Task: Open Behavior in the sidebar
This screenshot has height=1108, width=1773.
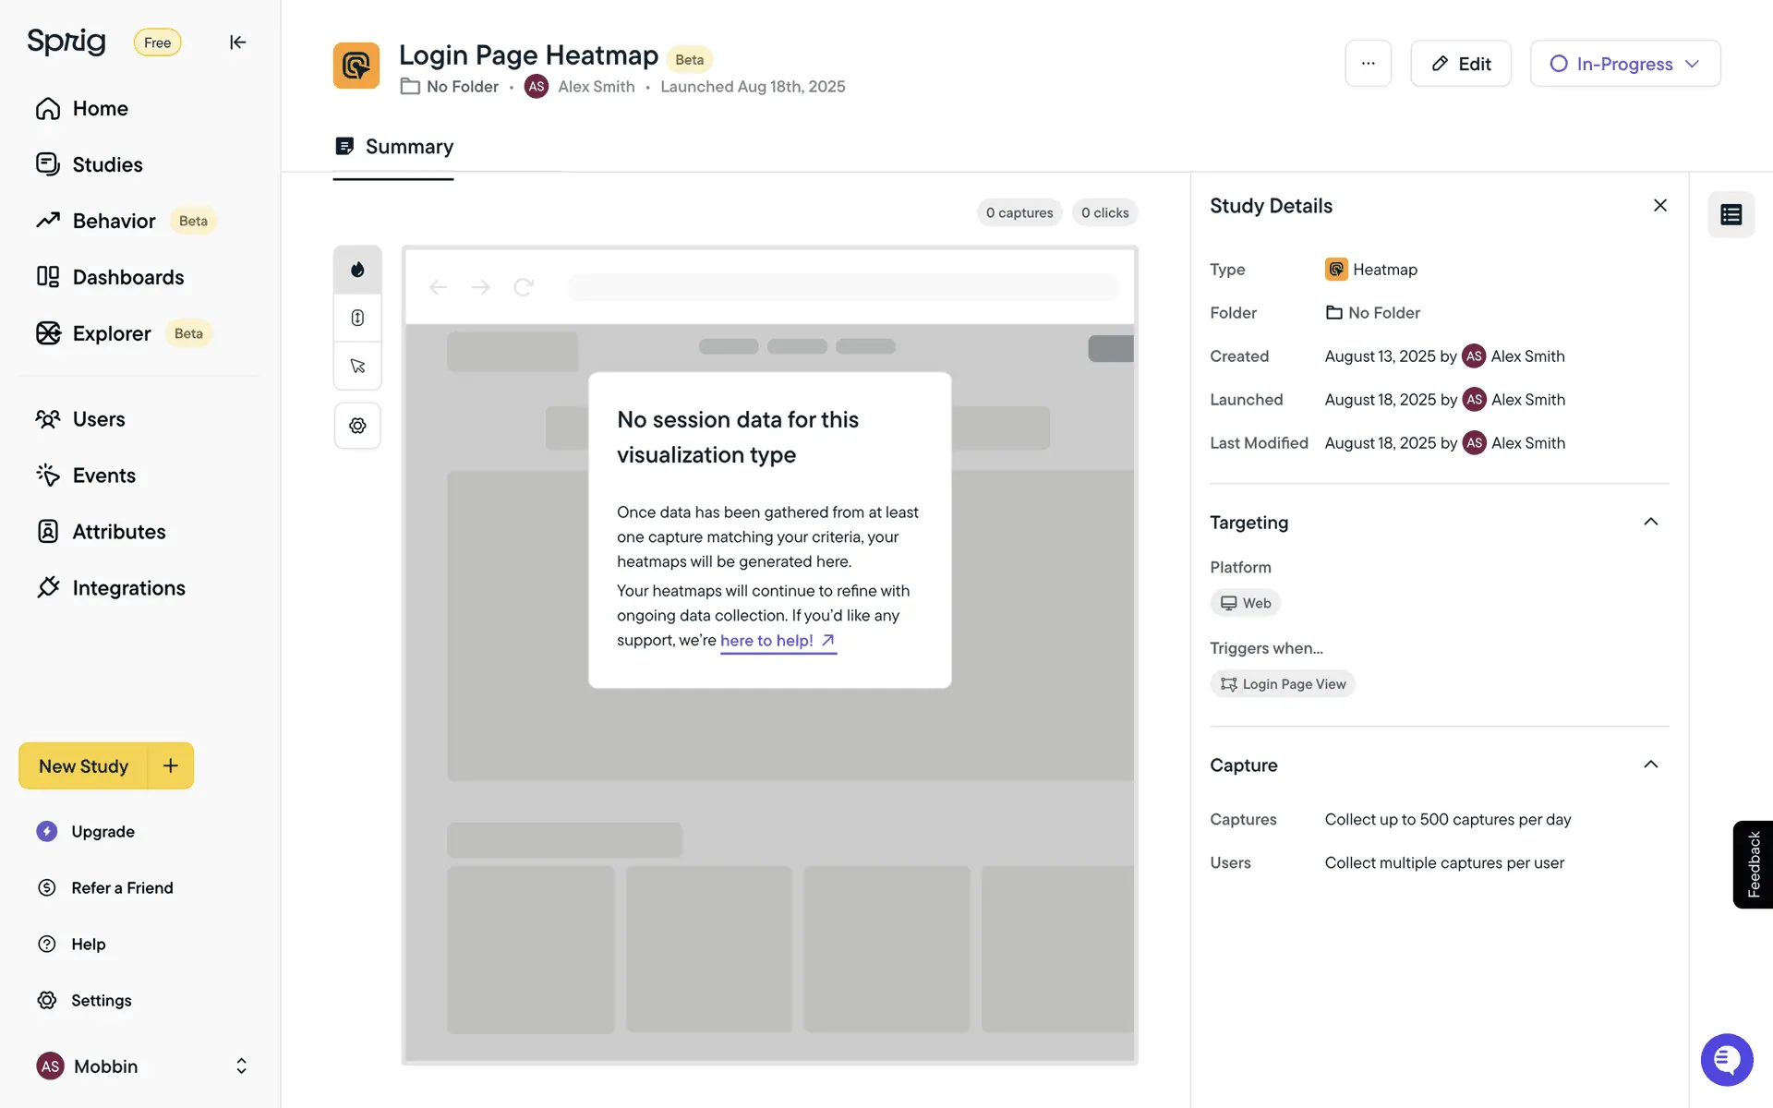Action: [x=114, y=221]
